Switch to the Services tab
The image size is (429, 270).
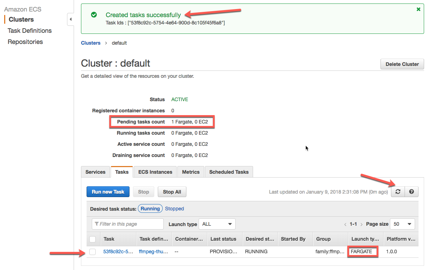[x=95, y=172]
